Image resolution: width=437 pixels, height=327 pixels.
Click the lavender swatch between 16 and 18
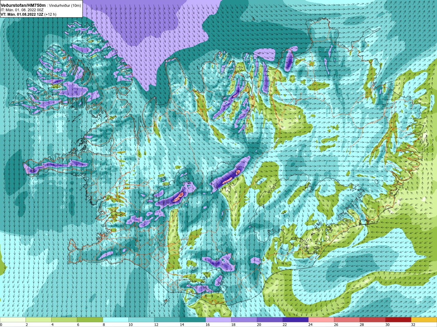pos(218,320)
